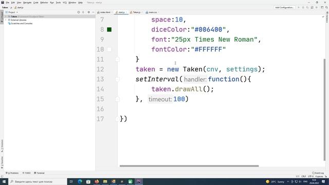Viewport: 329px width, 185px height.
Task: Fold the block end marker at line 15
Action: (118, 99)
